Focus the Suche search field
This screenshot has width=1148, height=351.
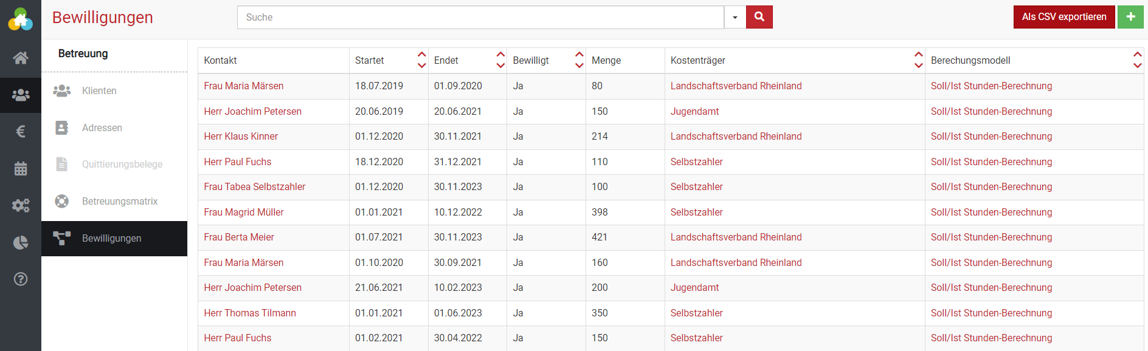click(480, 17)
